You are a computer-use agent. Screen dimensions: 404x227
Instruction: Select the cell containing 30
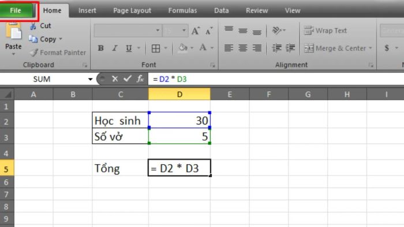179,120
